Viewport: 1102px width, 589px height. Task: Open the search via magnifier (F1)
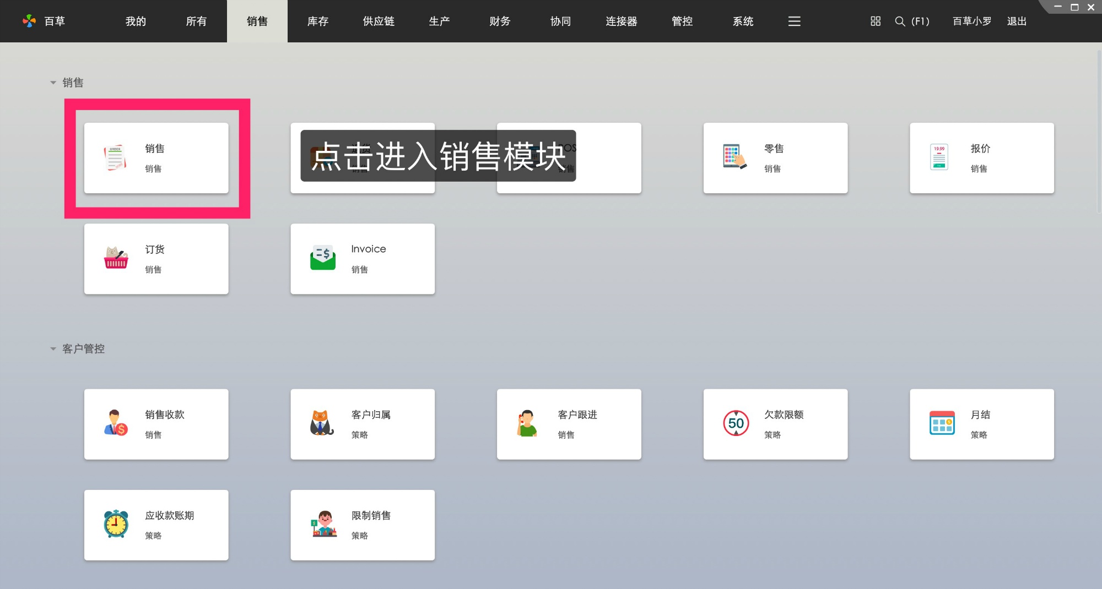900,21
